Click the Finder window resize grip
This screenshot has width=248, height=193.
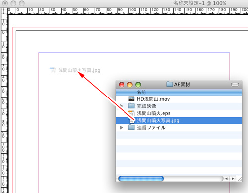click(239, 179)
